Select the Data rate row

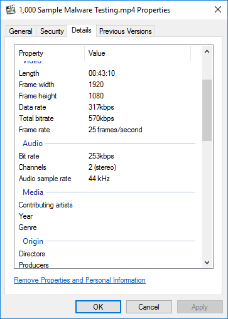point(107,107)
